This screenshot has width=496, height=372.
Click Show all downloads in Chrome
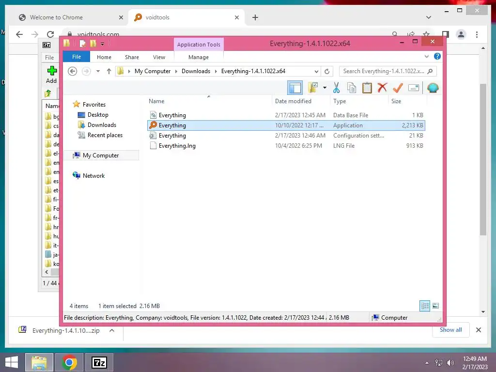[450, 330]
